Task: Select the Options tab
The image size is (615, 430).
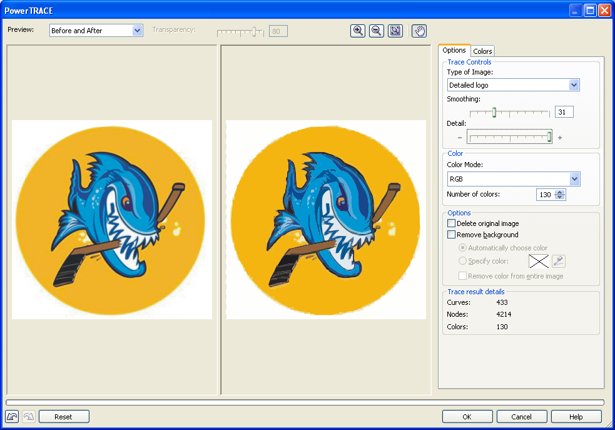Action: pyautogui.click(x=454, y=50)
